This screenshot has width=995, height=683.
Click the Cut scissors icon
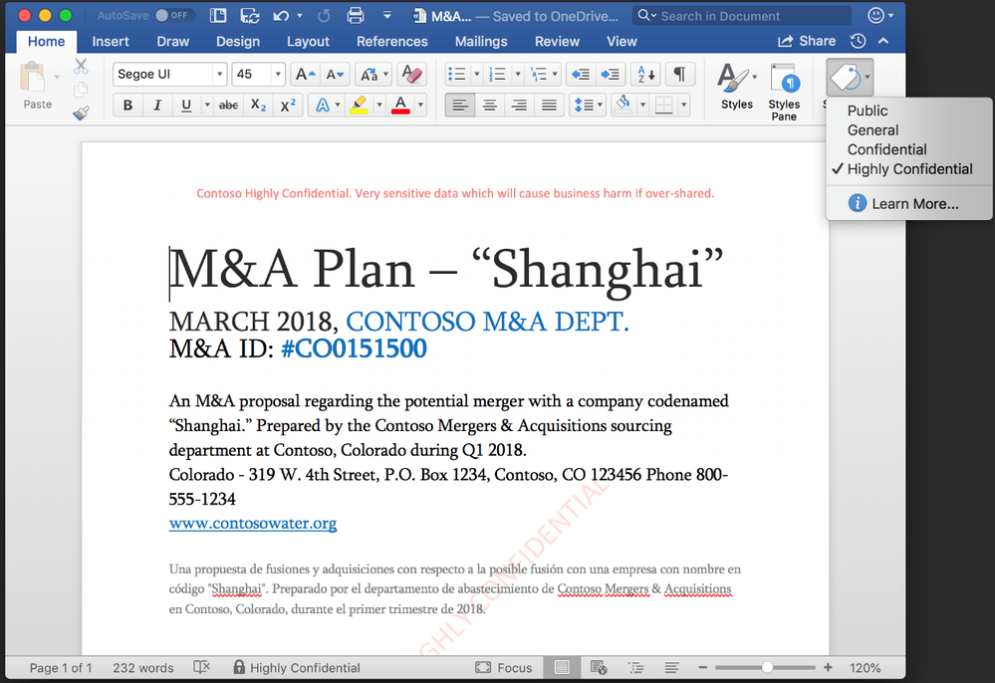click(x=81, y=66)
